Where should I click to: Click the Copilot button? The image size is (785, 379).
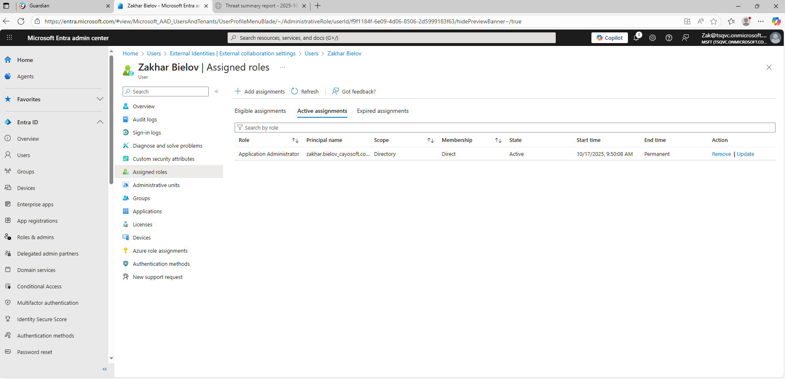point(609,38)
